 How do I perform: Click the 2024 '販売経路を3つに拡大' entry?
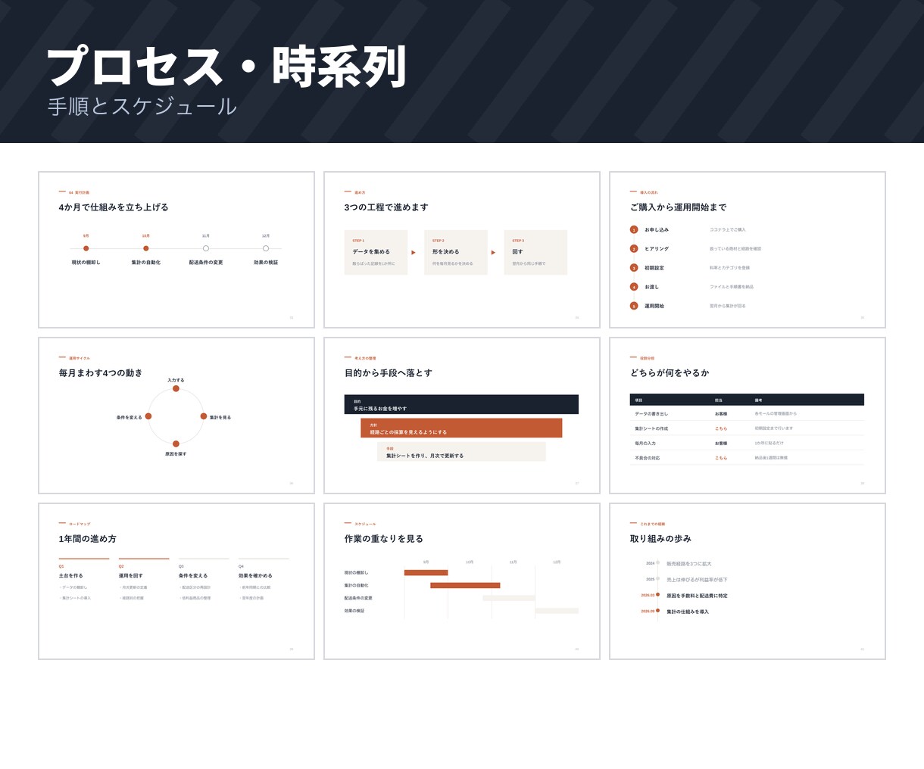click(x=689, y=564)
